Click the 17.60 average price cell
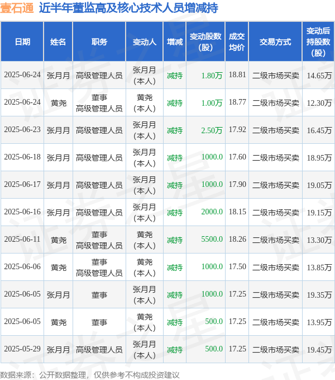The image size is (335, 380). 237,157
